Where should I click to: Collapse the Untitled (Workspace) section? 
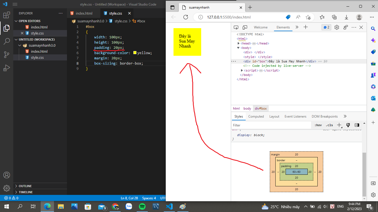click(x=37, y=39)
